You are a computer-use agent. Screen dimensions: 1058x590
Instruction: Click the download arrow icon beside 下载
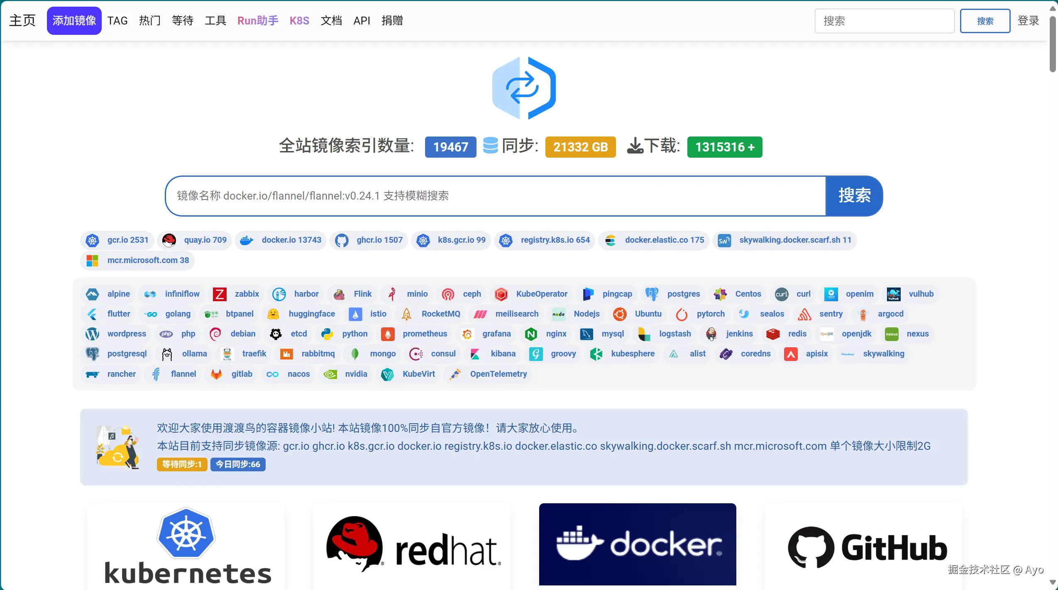click(635, 146)
